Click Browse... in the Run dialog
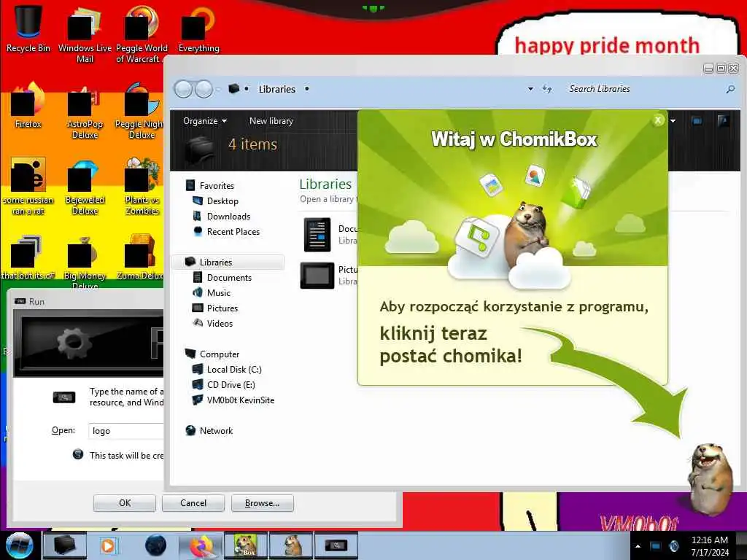The height and width of the screenshot is (560, 747). tap(262, 503)
